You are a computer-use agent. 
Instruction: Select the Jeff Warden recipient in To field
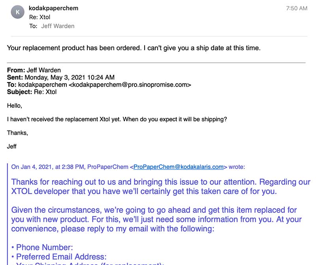[x=58, y=26]
